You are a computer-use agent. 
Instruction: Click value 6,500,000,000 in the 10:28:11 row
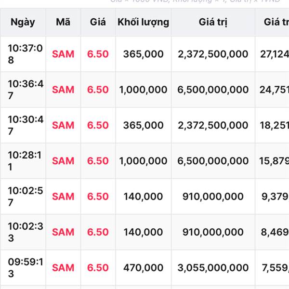pyautogui.click(x=213, y=161)
